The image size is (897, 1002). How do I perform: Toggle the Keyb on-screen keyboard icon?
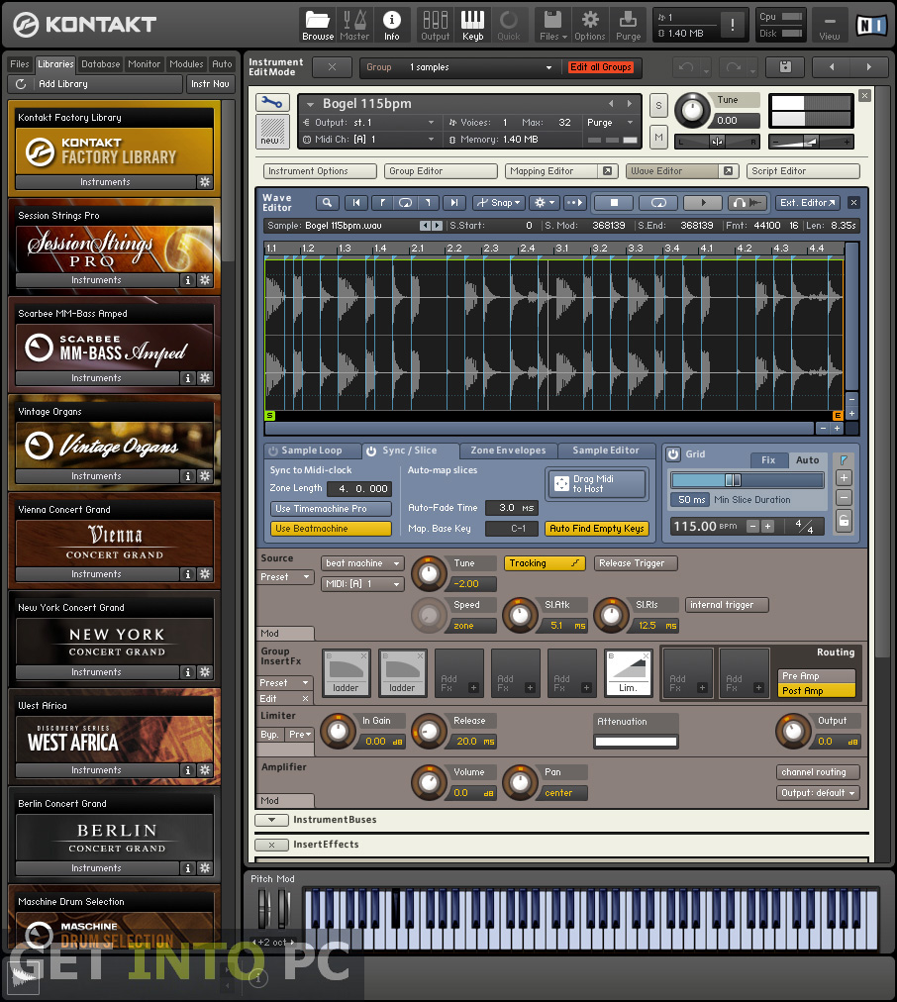[473, 25]
